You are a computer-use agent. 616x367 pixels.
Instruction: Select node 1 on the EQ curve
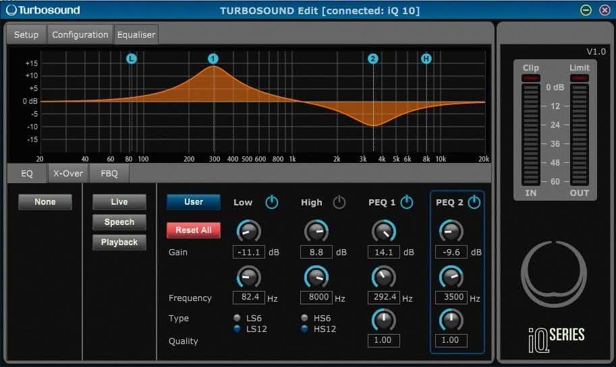(x=213, y=59)
